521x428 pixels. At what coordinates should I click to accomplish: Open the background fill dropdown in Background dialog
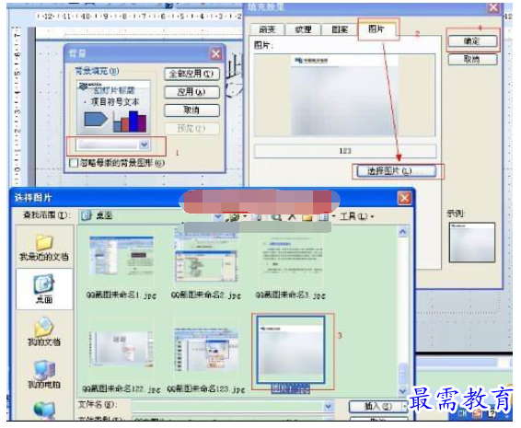145,145
